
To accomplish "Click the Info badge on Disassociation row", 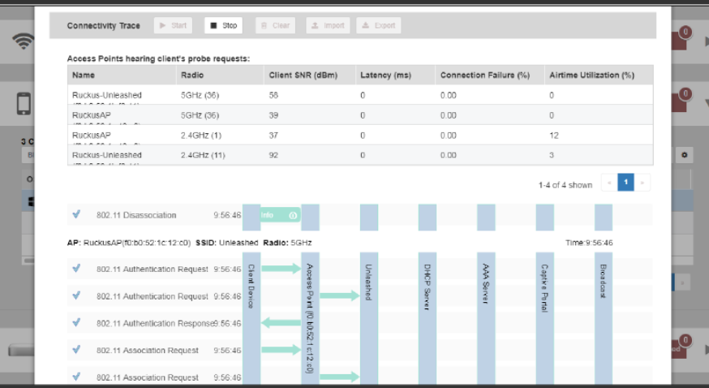I will pyautogui.click(x=280, y=215).
